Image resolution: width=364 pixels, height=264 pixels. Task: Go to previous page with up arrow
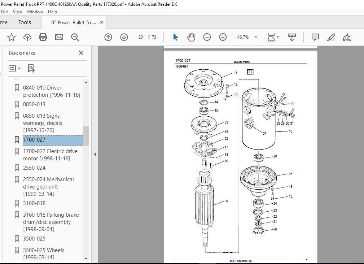pos(108,37)
